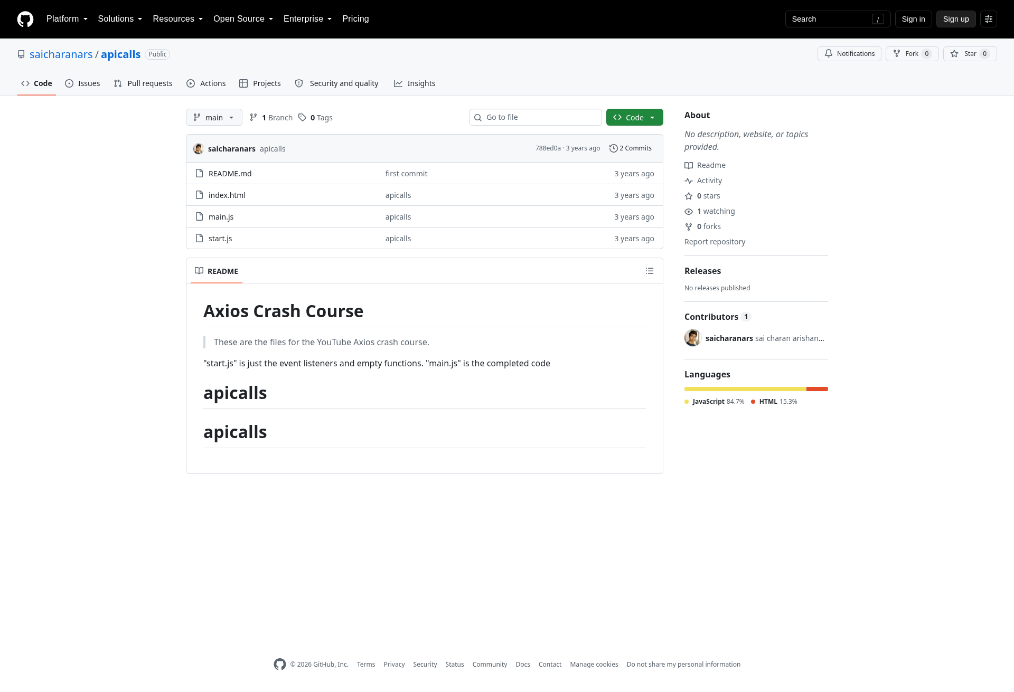This screenshot has height=692, width=1014.
Task: Switch to the Pull requests tab
Action: tap(143, 83)
